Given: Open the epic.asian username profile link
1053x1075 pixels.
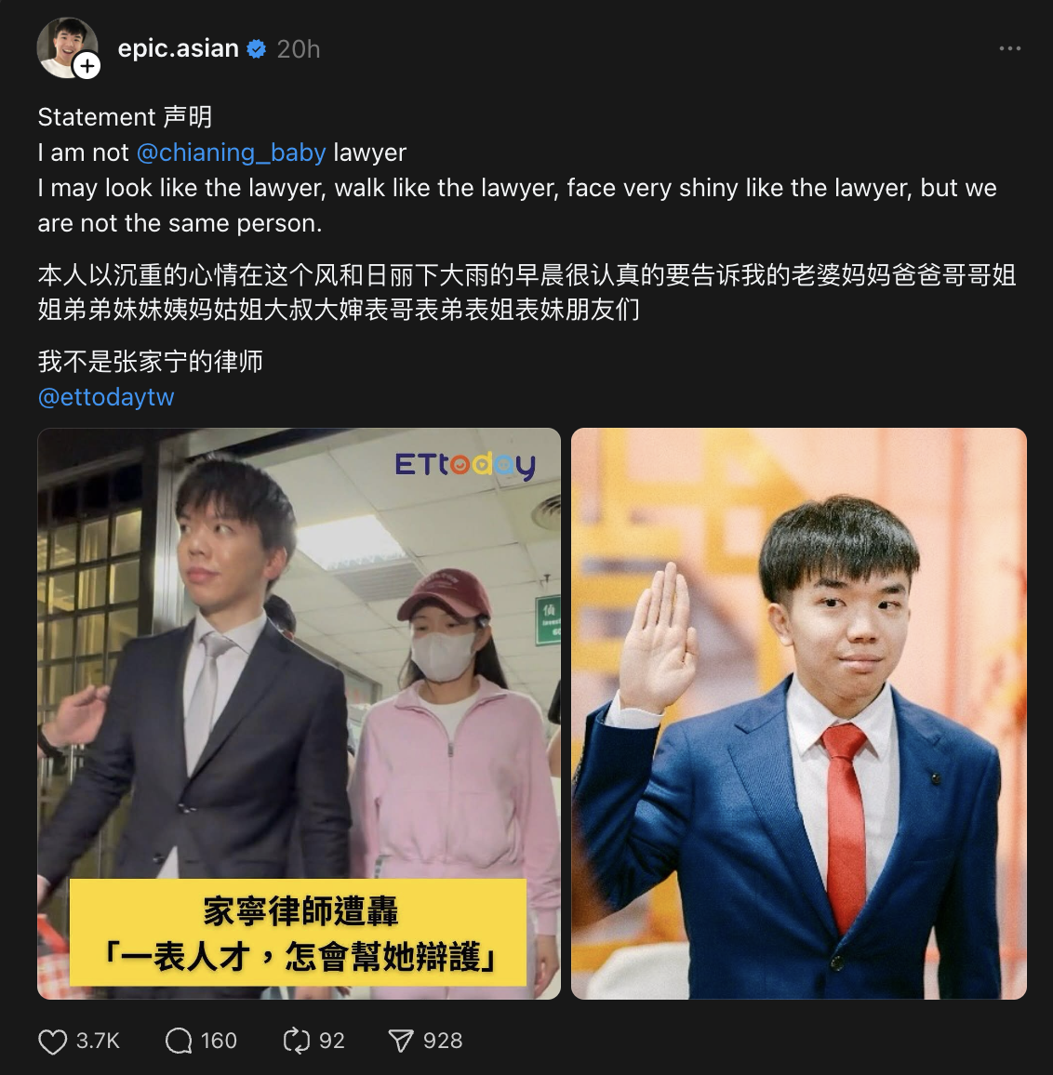Looking at the screenshot, I should [x=178, y=48].
